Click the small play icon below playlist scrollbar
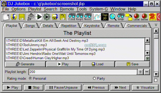Screen dimensions: 161x93 click(147, 58)
